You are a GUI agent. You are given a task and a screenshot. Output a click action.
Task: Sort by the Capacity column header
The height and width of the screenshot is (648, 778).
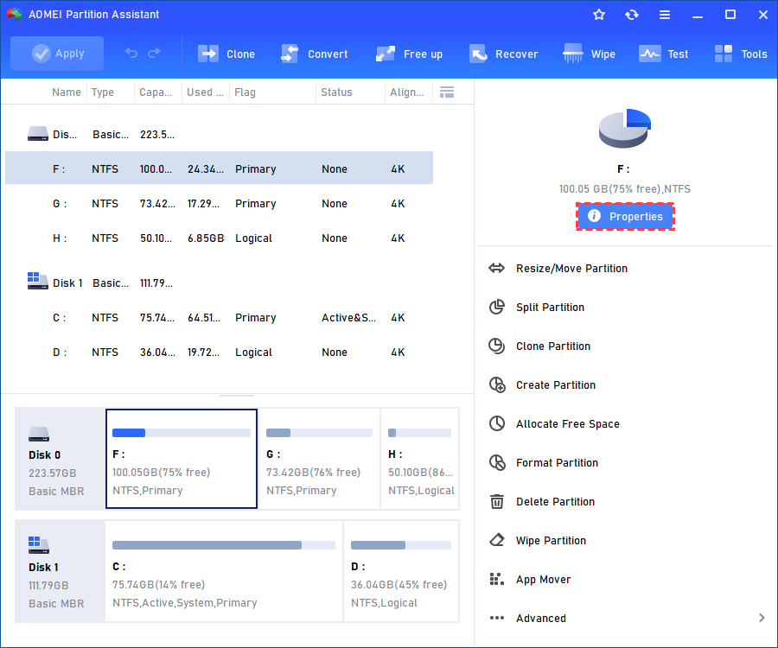[156, 92]
